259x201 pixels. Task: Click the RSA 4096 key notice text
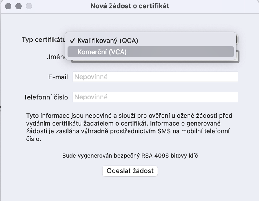130,156
